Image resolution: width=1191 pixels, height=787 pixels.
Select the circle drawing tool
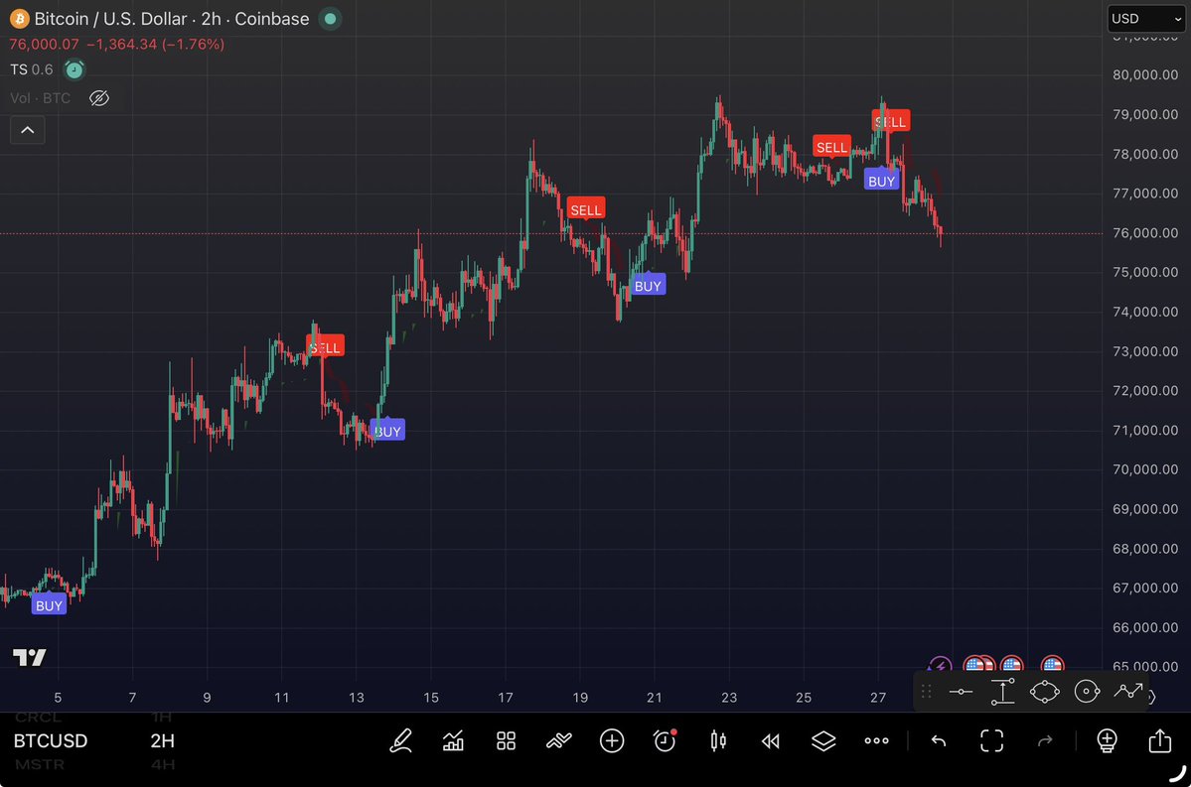click(1087, 692)
